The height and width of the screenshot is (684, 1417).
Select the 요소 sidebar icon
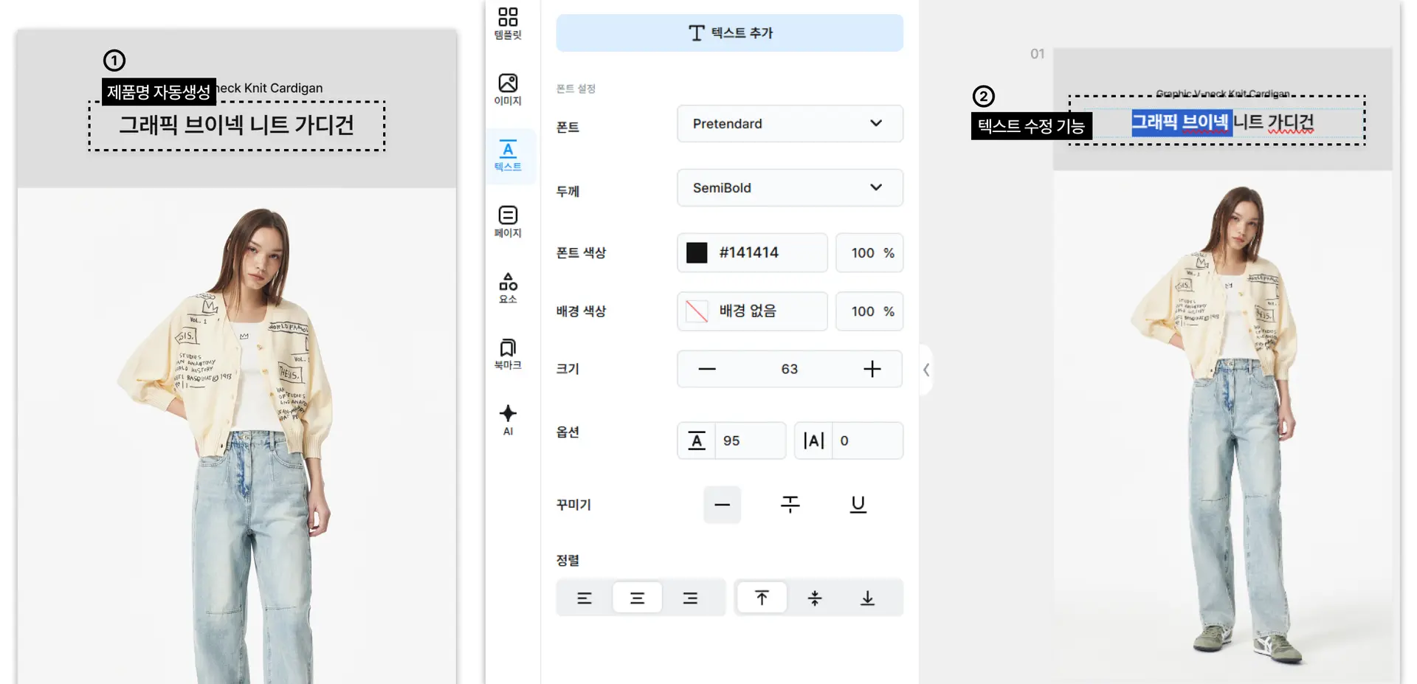508,288
